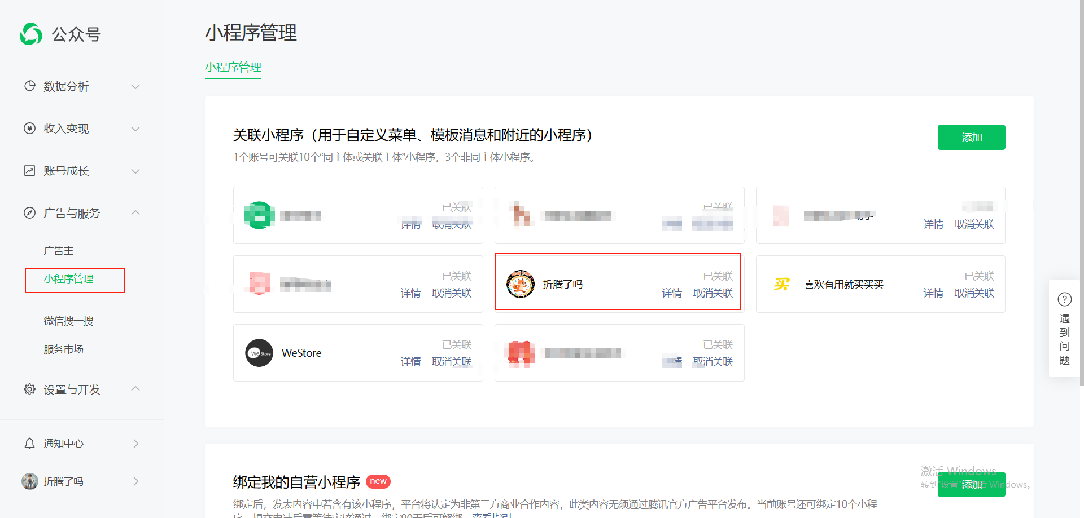Screen dimensions: 1084x518
Task: Click the question mark help icon
Action: [x=1065, y=299]
